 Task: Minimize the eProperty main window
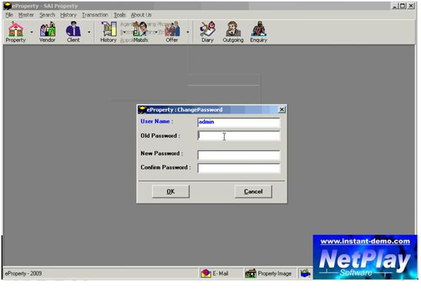click(x=394, y=6)
